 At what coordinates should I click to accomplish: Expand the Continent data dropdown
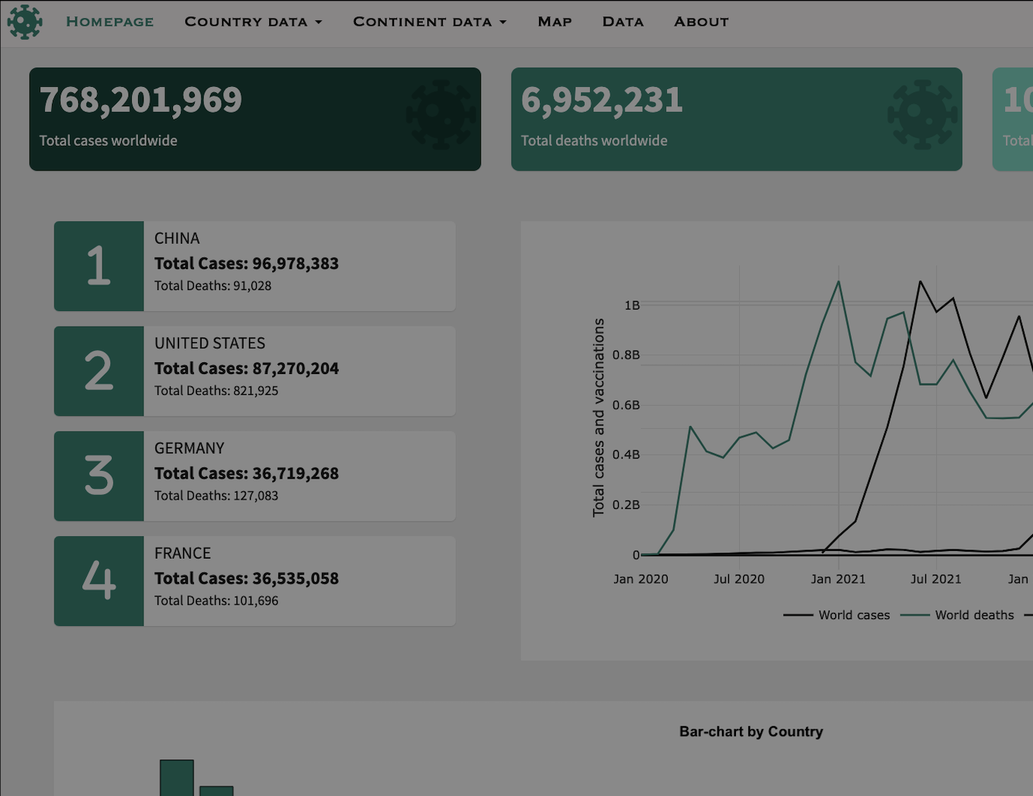pos(430,22)
